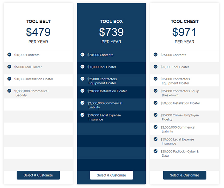Click checkmark beside $15,000 Tool Floater
224x188 pixels.
pyautogui.click(x=156, y=67)
